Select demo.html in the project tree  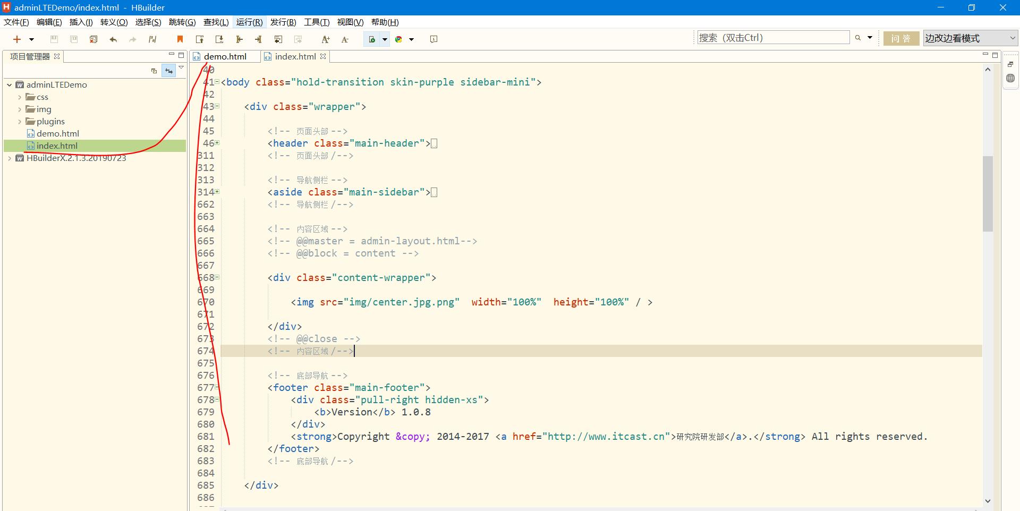(x=57, y=133)
